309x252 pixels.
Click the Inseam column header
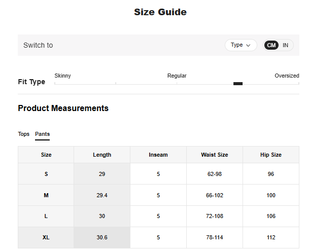(158, 155)
